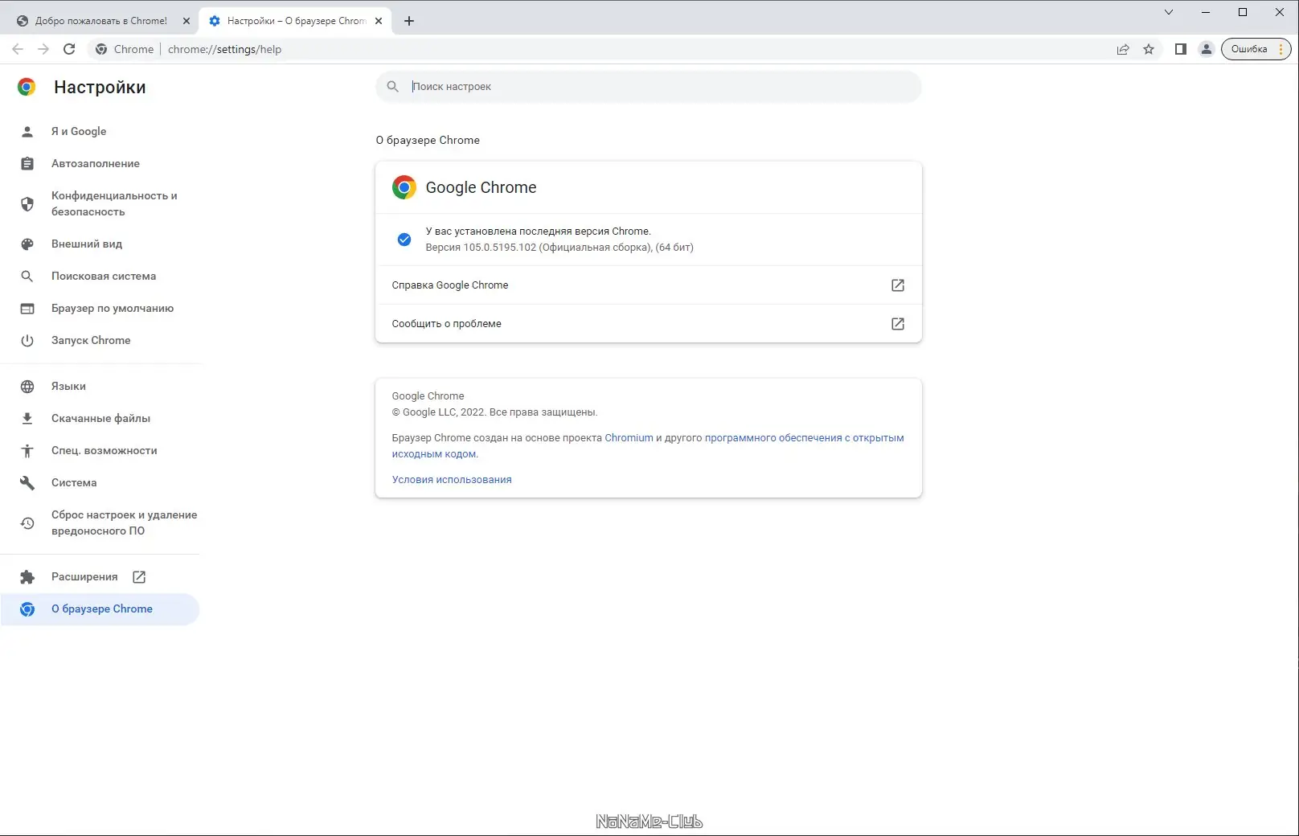The image size is (1299, 836).
Task: Select О браузере Chrome menu item
Action: pyautogui.click(x=102, y=609)
